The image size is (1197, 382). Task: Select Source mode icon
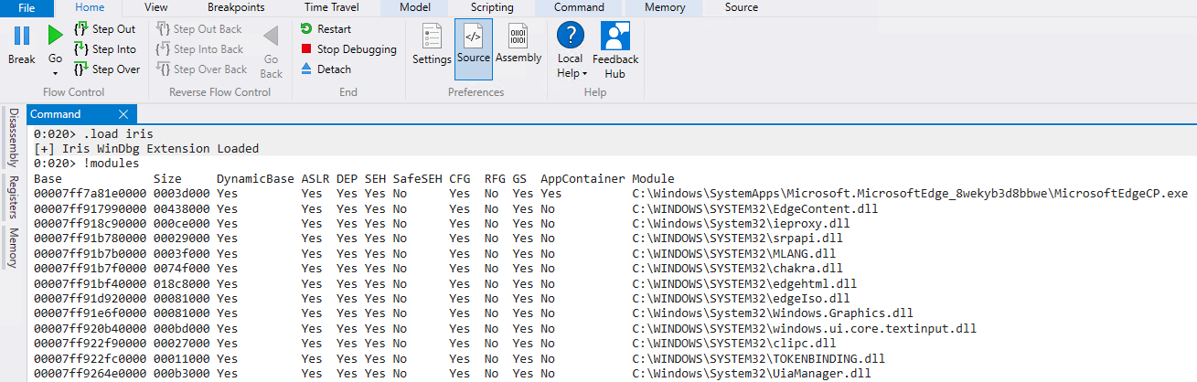coord(474,37)
